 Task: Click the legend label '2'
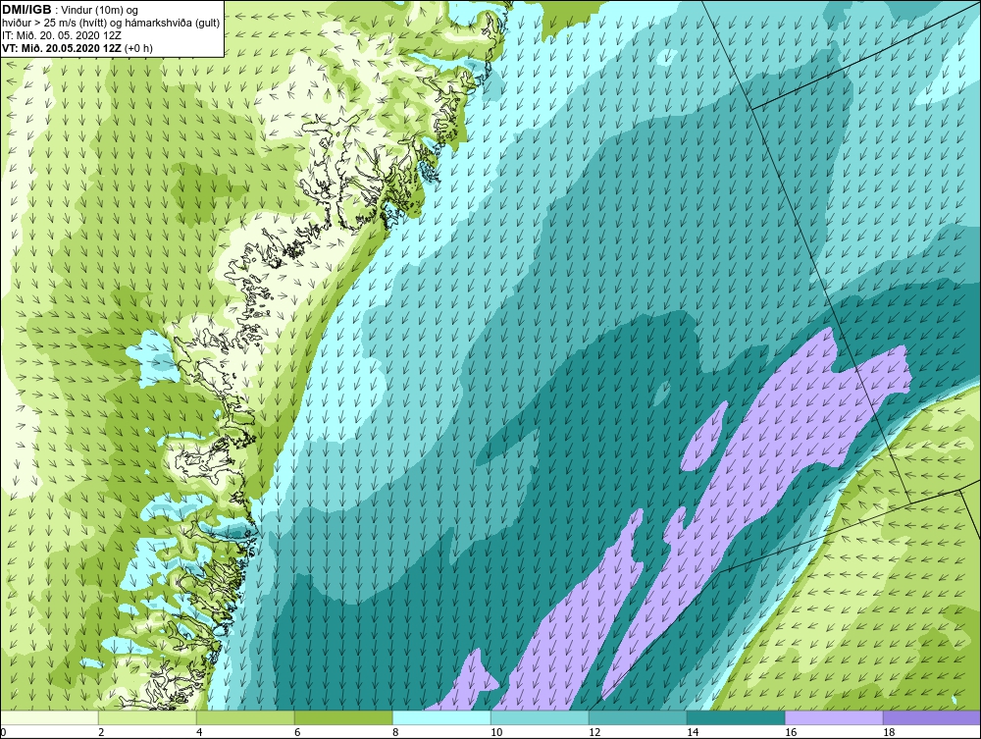click(x=101, y=732)
